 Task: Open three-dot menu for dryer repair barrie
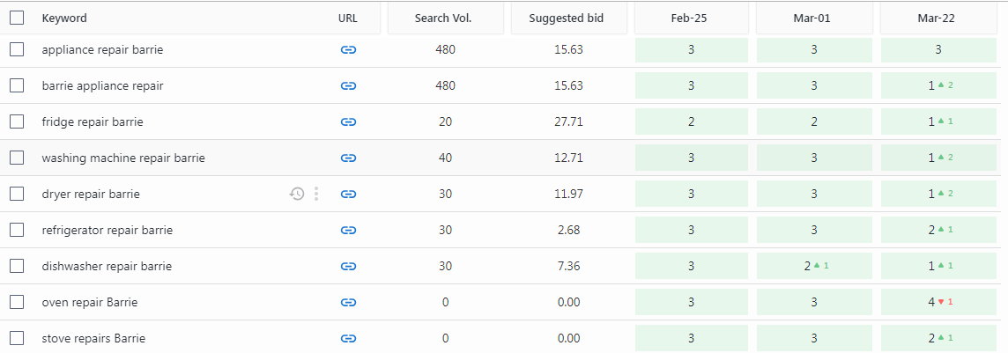coord(316,194)
